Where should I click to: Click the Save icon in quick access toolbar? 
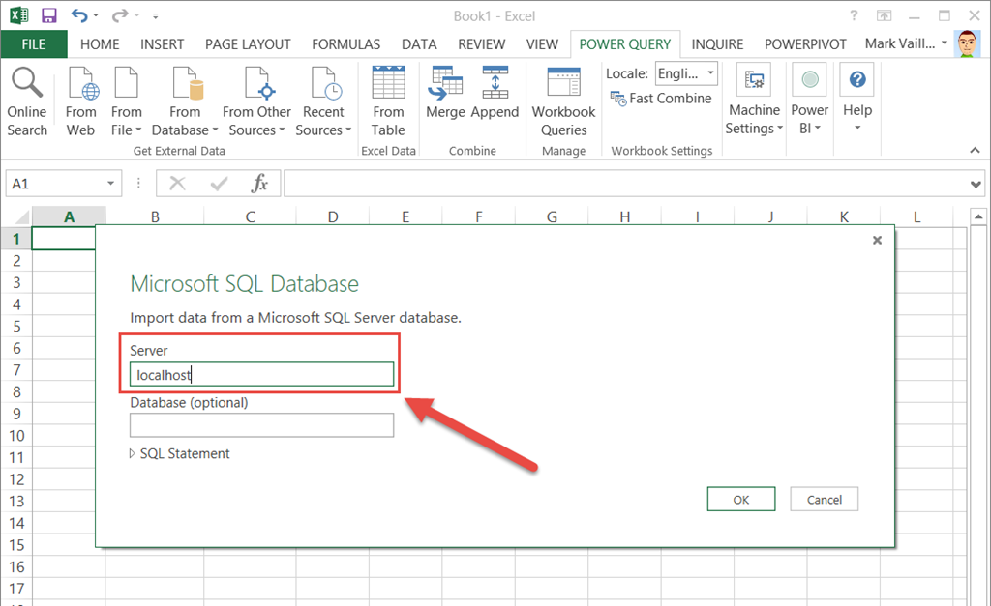(x=48, y=15)
